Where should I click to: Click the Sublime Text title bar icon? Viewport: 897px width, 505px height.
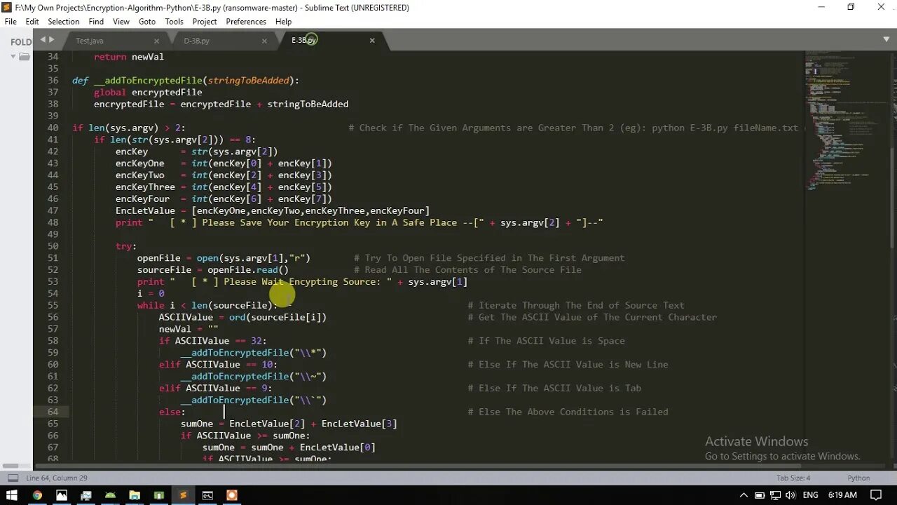tap(6, 7)
